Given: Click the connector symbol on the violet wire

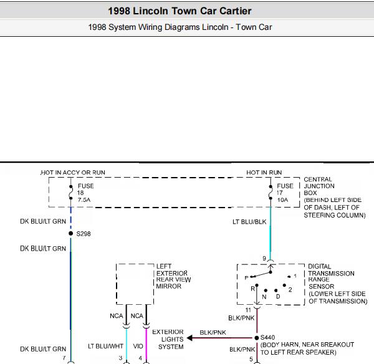Looking at the screenshot, I should [146, 325].
